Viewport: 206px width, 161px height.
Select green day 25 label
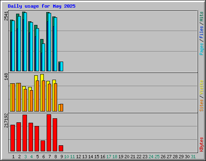[x=157, y=157]
